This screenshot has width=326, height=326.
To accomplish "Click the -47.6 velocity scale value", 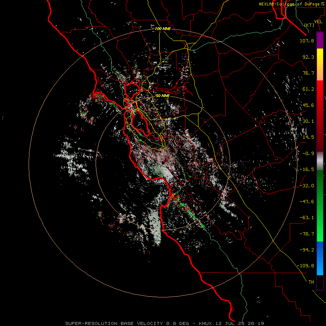I will (307, 202).
